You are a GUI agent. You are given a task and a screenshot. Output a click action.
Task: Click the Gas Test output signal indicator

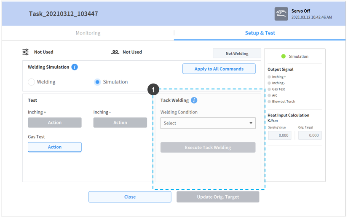[269, 89]
